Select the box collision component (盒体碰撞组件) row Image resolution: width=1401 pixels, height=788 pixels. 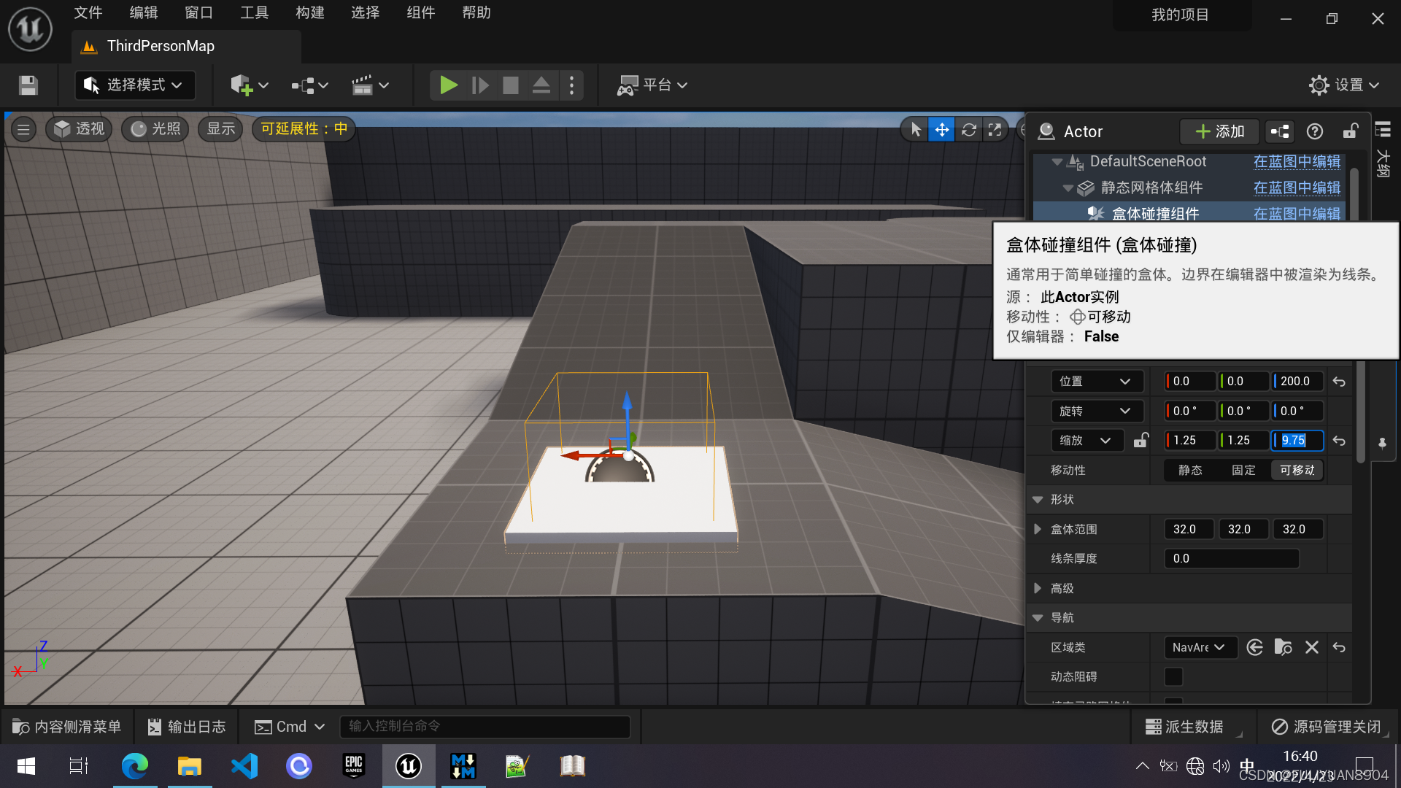[1189, 214]
